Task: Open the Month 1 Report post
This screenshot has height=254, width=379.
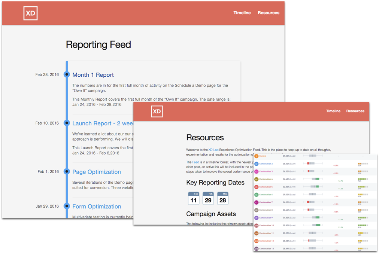Action: tap(93, 75)
